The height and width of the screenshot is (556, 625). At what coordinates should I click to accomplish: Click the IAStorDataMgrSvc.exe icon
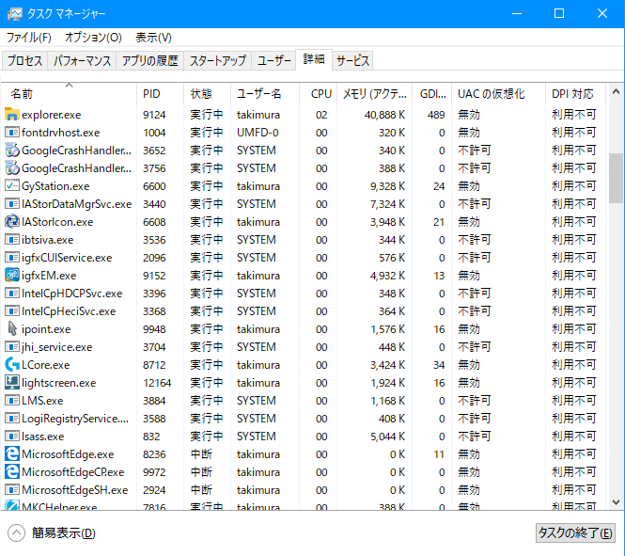pos(12,204)
